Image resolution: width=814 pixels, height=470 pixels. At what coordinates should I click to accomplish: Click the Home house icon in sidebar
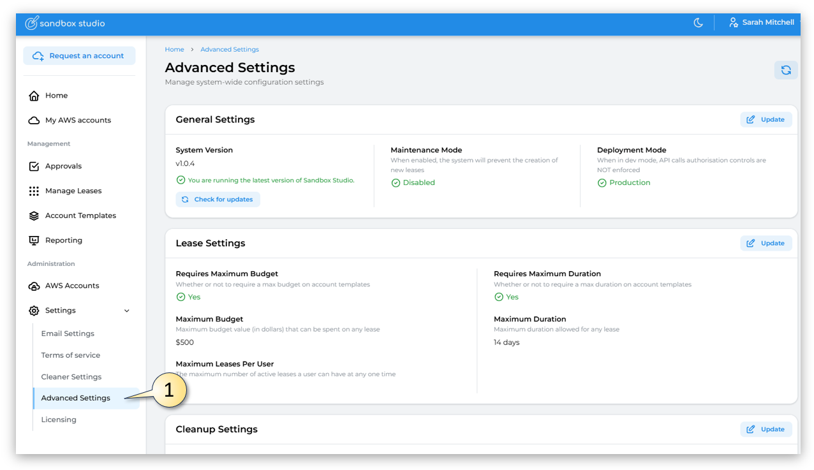click(x=34, y=96)
